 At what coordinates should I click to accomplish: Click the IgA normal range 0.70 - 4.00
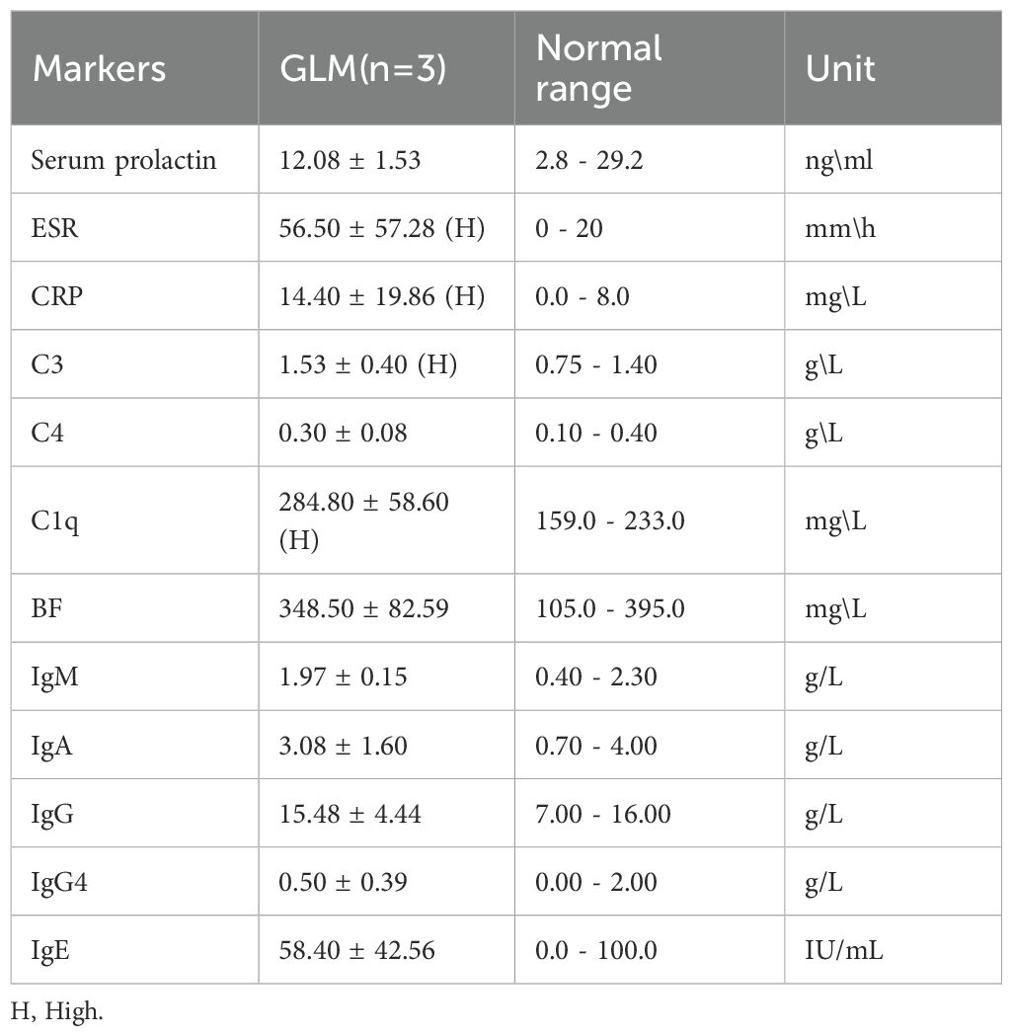594,745
